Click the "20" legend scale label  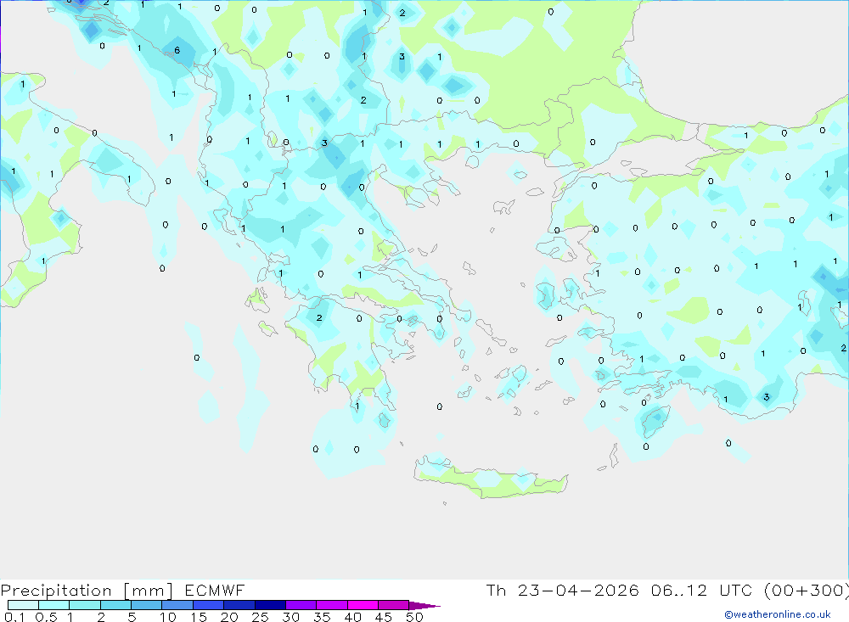point(229,617)
